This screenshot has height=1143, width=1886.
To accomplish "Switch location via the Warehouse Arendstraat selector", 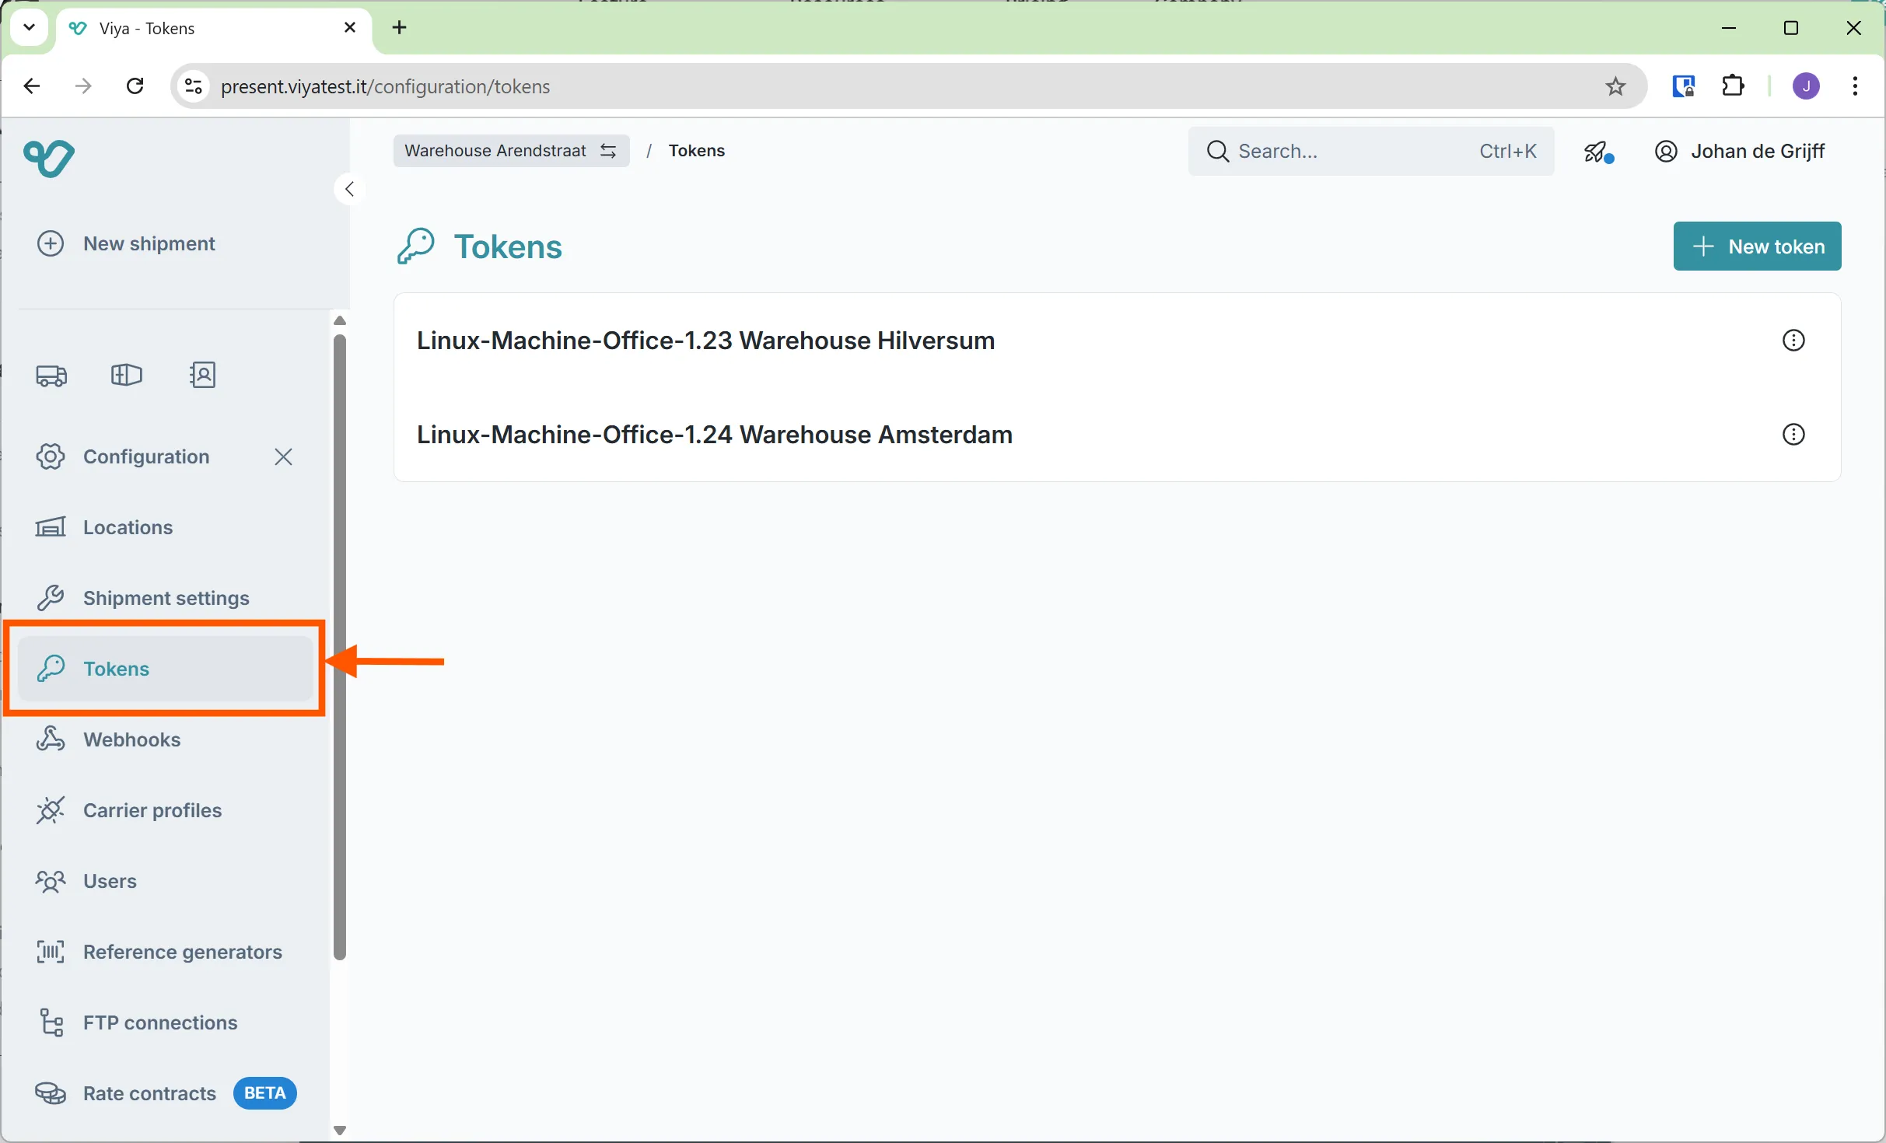I will click(511, 151).
